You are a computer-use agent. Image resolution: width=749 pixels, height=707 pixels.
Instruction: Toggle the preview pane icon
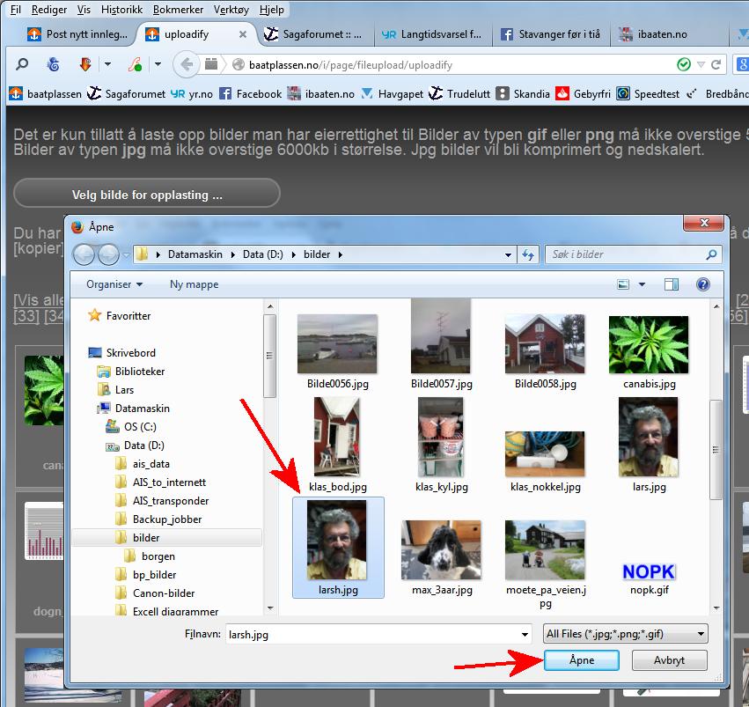coord(672,284)
